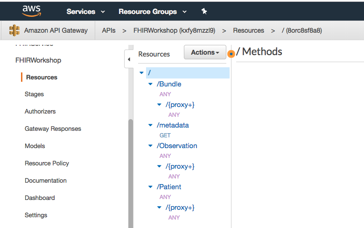Collapse the /Observation resource node
This screenshot has width=364, height=228.
point(150,146)
